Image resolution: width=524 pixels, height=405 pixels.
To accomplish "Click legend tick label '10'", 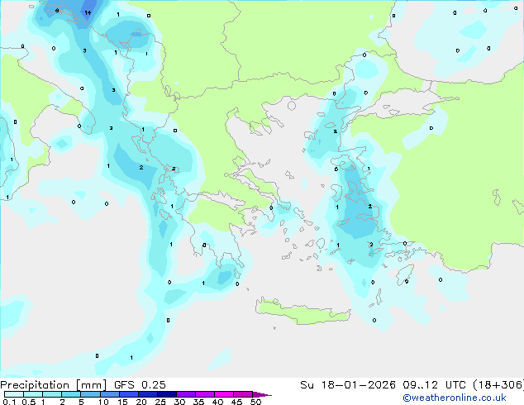I will pos(103,402).
